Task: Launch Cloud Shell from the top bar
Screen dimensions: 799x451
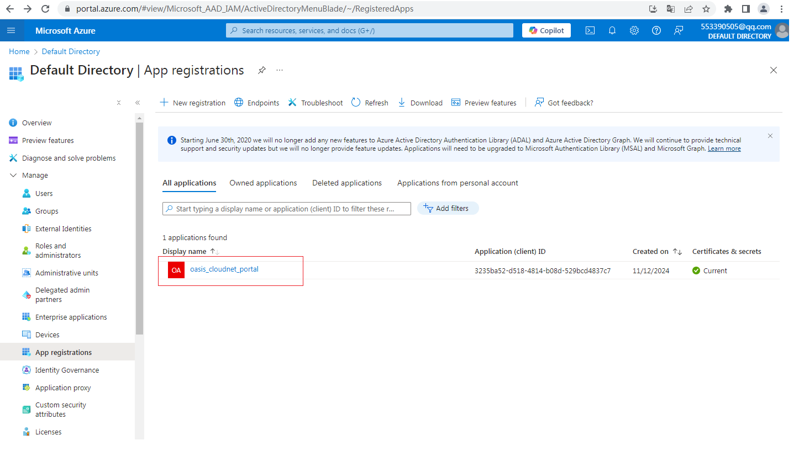Action: click(590, 30)
